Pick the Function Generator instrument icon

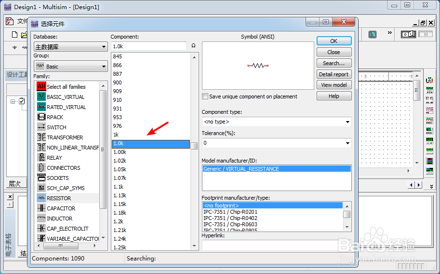point(429,90)
